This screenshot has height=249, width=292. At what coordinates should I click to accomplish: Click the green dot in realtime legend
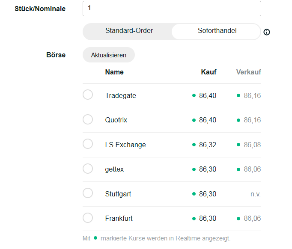(95, 238)
